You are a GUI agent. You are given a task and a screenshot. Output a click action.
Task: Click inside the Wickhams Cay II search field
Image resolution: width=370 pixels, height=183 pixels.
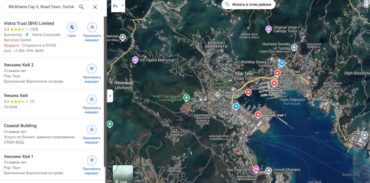(40, 7)
